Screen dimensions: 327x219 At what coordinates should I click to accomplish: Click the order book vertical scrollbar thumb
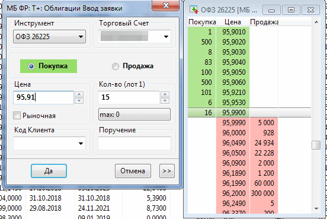pyautogui.click(x=316, y=145)
